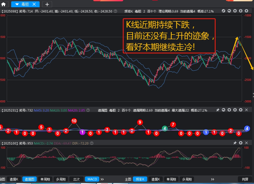Expand more main chart options chevron
254x184 pixels.
point(213,179)
